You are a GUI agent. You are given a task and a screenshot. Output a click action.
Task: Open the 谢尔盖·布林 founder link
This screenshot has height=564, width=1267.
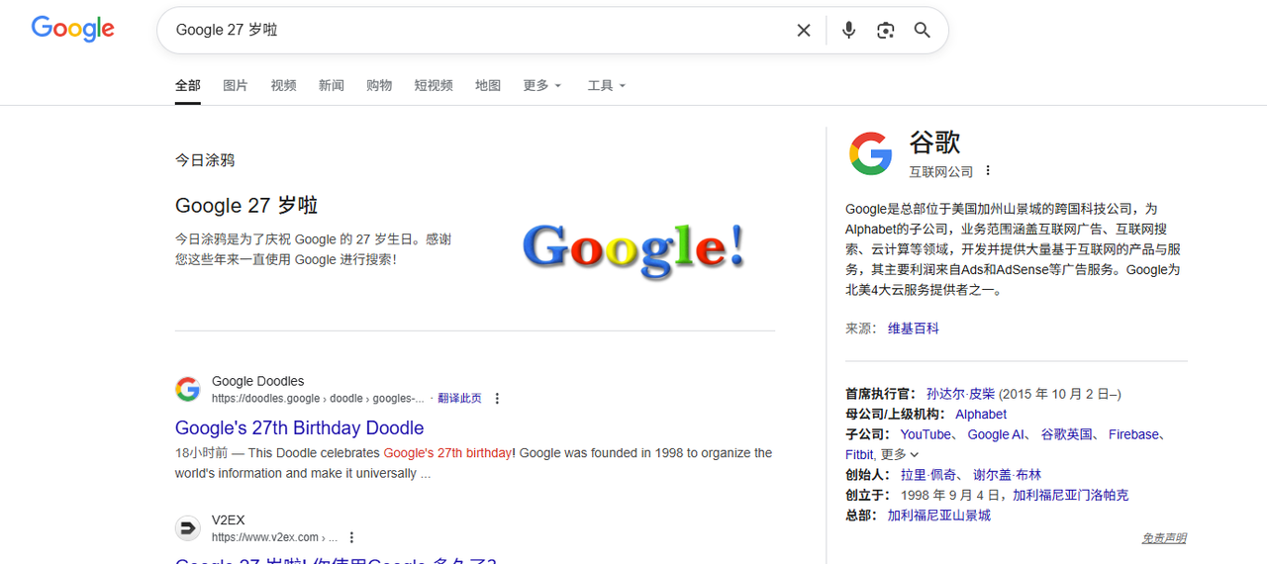[x=1008, y=475]
